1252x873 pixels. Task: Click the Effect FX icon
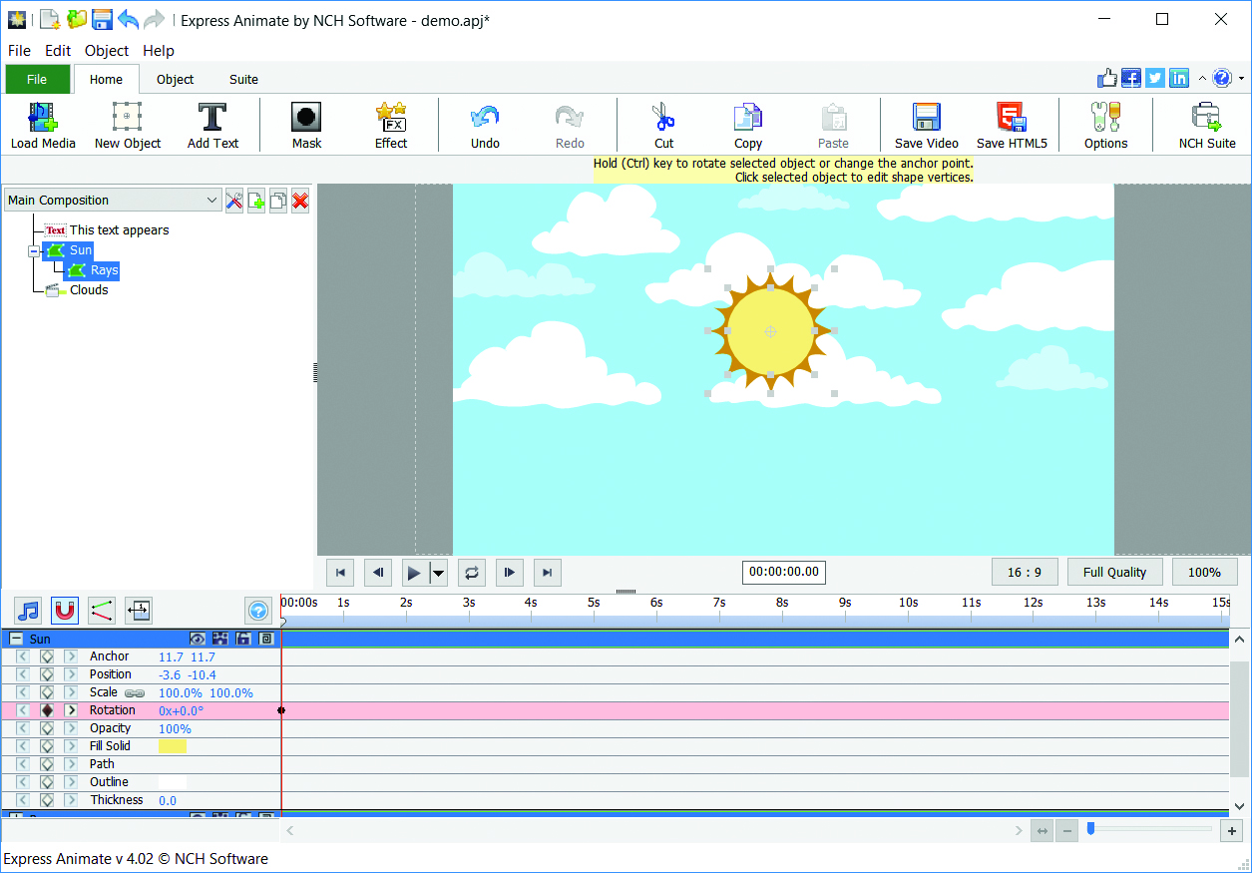pos(390,119)
